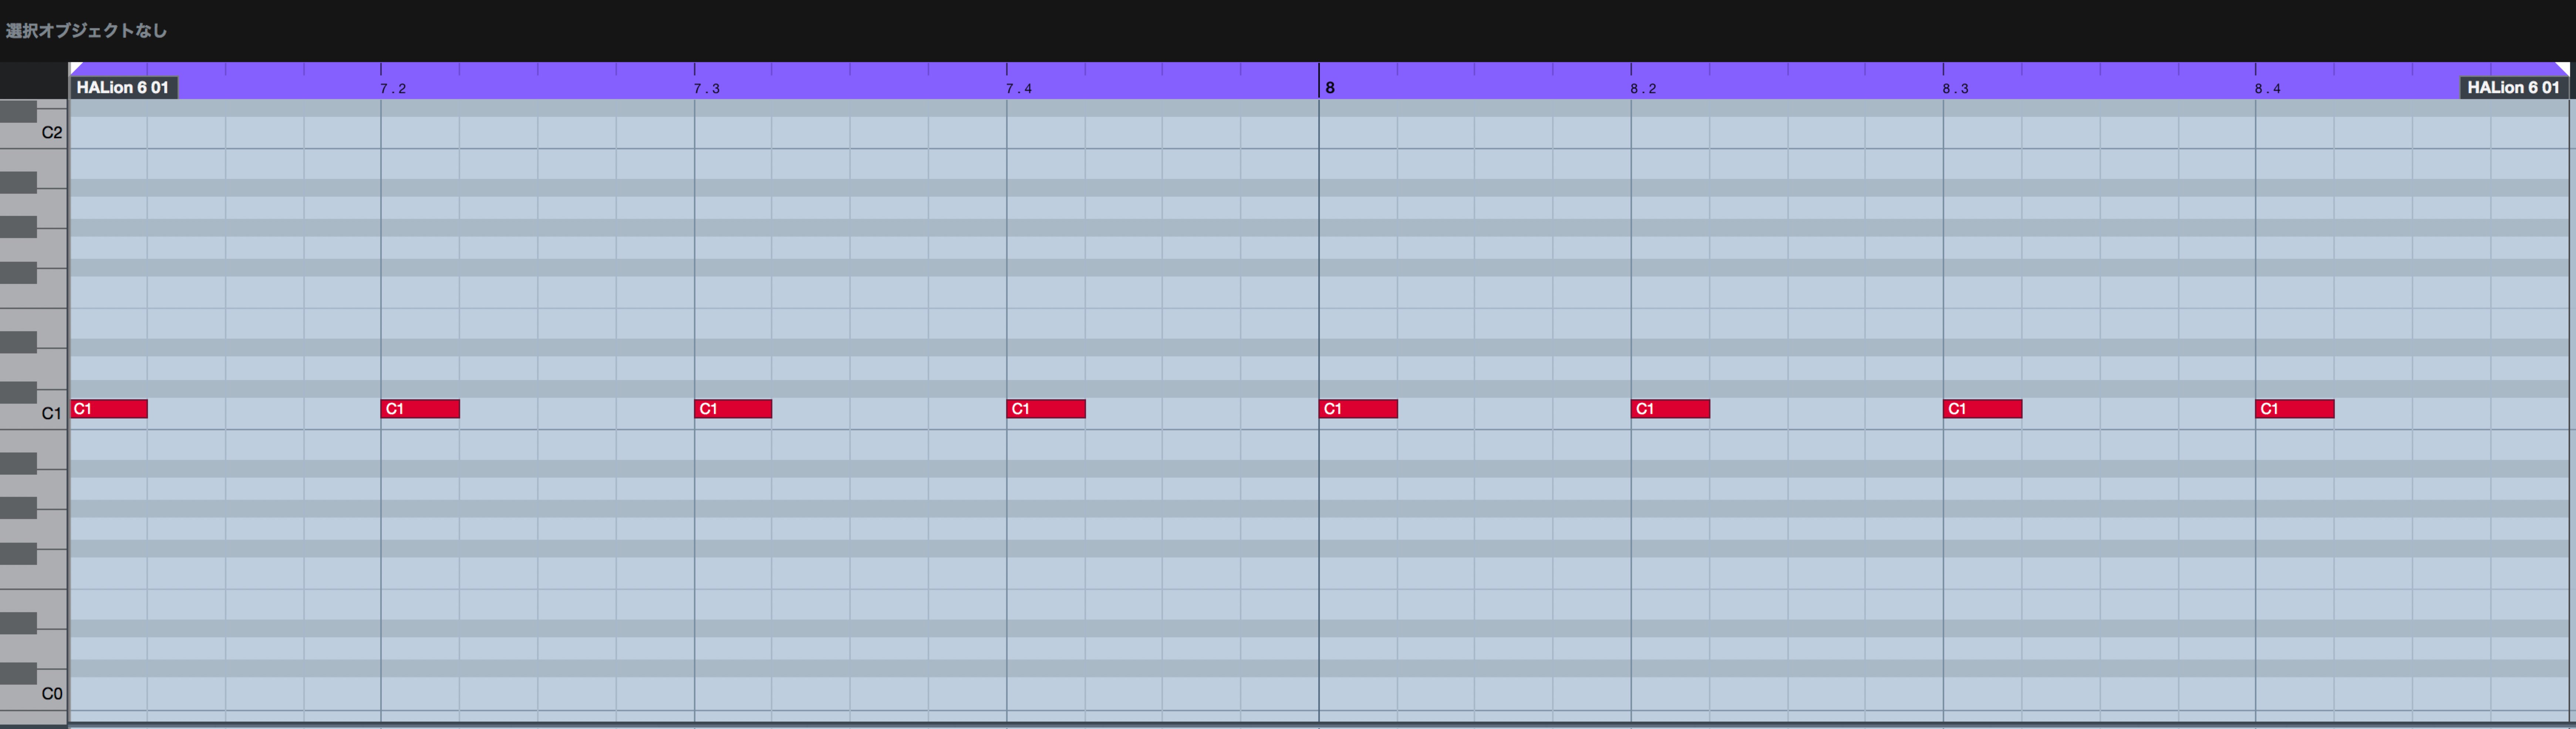Click the ruler marker at 8.2

(x=1643, y=89)
